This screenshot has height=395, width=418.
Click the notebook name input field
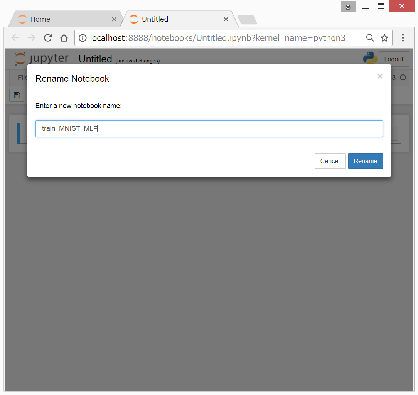click(x=209, y=128)
